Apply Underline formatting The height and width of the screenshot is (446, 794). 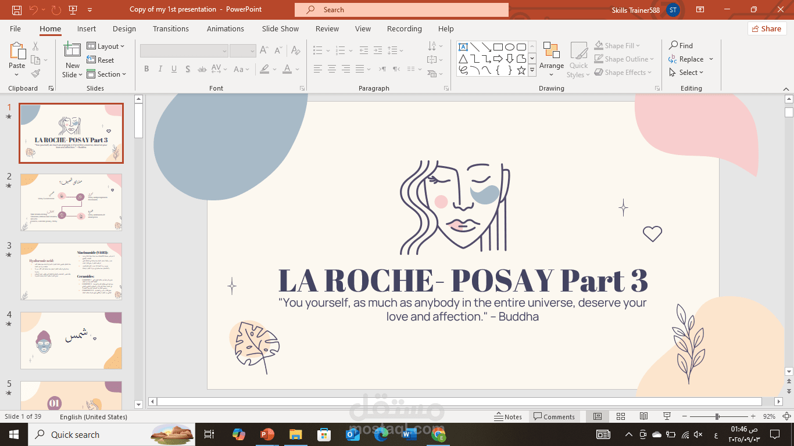pos(174,69)
